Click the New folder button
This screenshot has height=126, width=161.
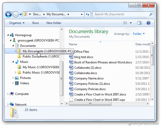tap(54, 23)
